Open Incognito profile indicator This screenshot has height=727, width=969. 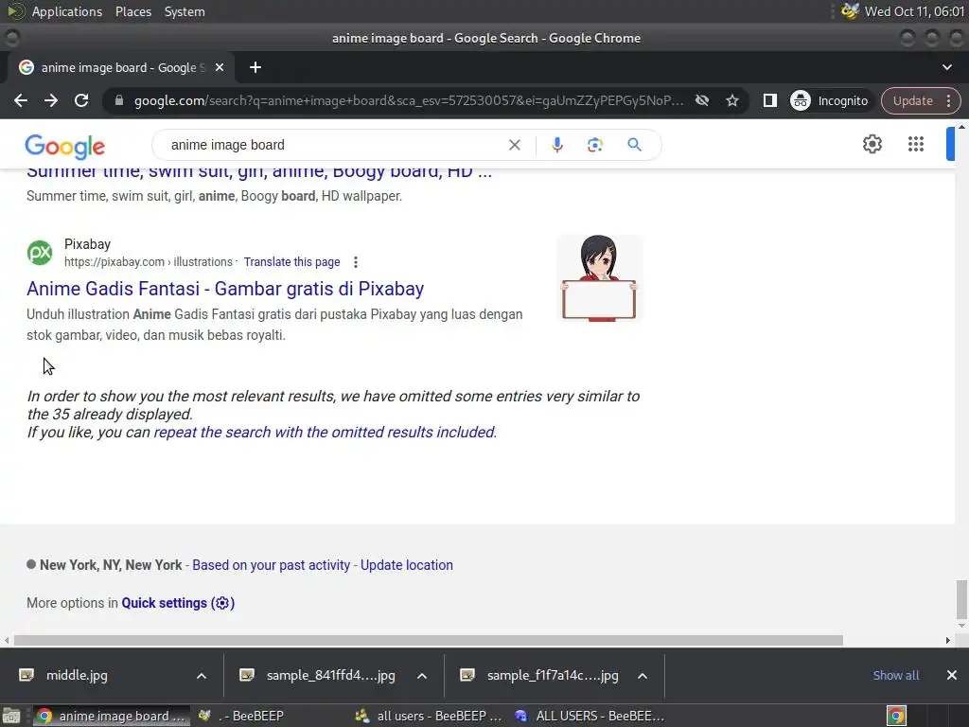coord(829,100)
